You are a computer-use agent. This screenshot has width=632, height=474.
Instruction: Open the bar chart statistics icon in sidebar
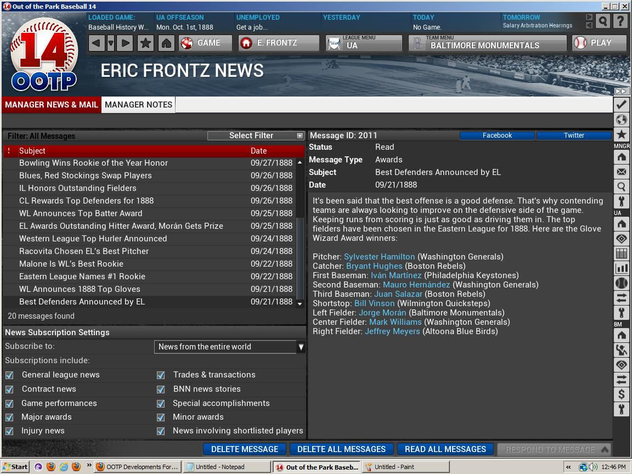(x=621, y=268)
